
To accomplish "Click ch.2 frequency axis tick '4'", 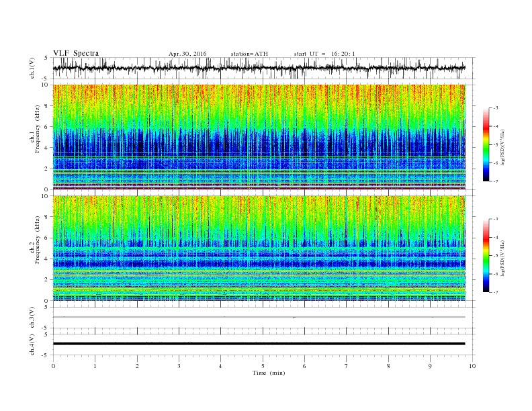I will tap(47, 259).
